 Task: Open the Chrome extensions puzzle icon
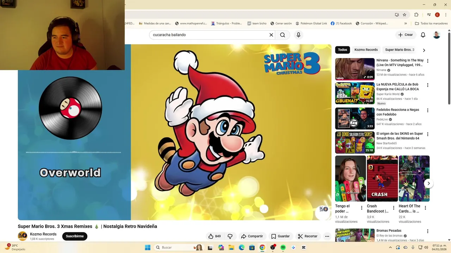416,15
